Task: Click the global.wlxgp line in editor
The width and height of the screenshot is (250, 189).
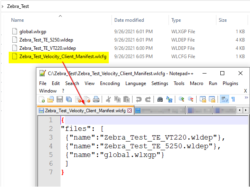Action: [115, 155]
